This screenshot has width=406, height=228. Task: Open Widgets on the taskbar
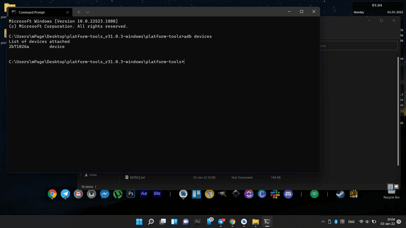(174, 222)
